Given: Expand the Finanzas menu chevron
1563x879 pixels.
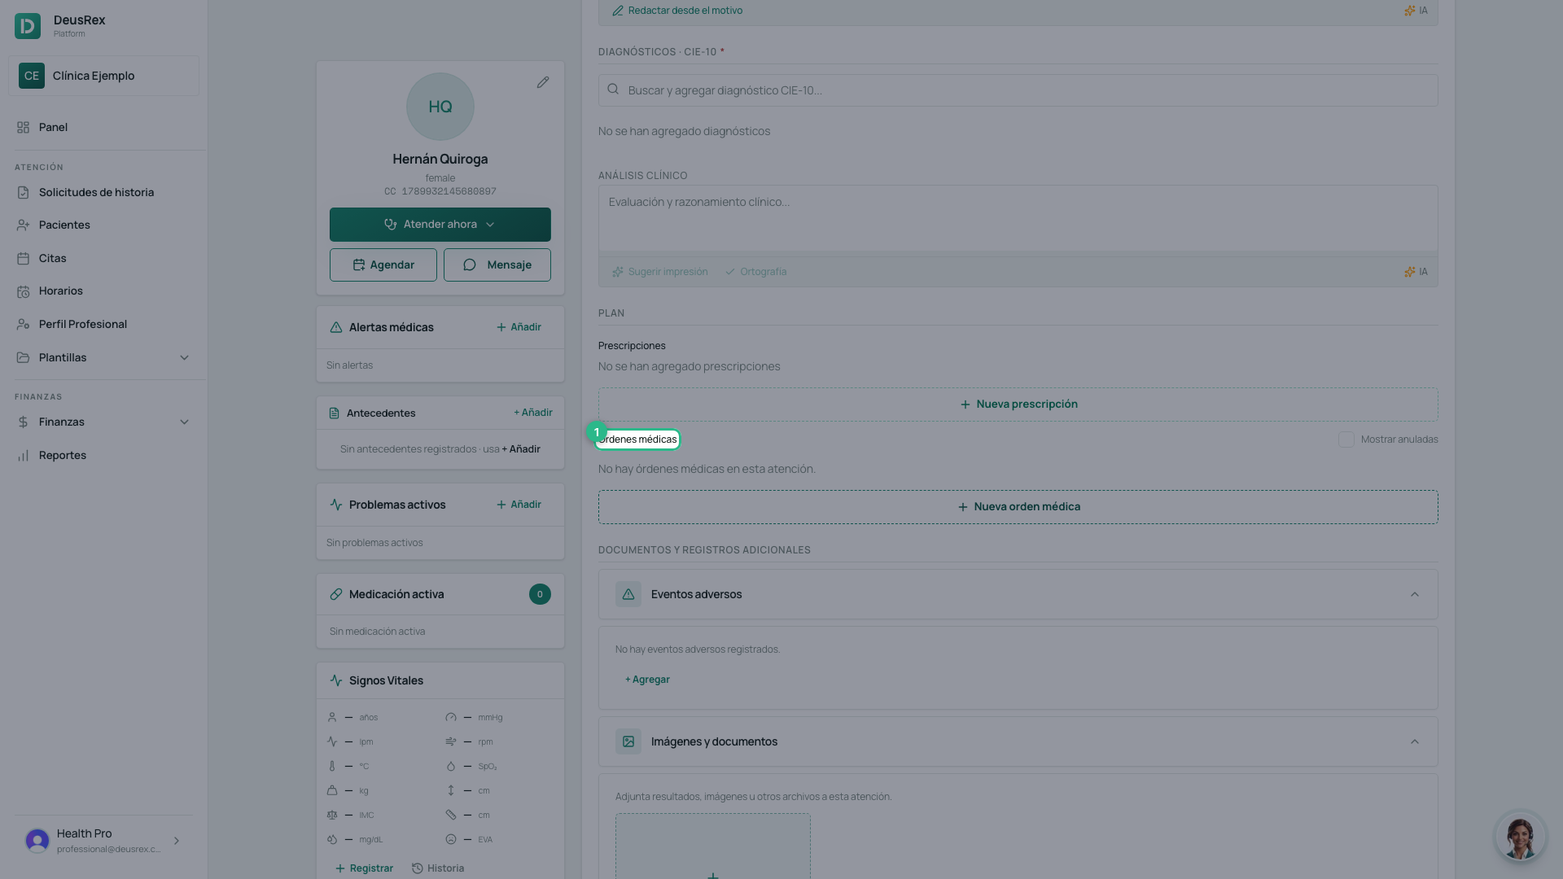Looking at the screenshot, I should [184, 422].
